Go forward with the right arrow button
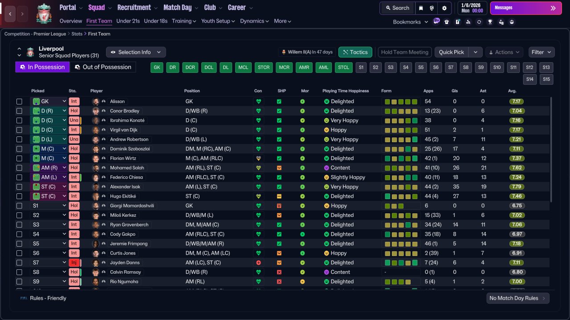The width and height of the screenshot is (570, 320). [x=23, y=14]
